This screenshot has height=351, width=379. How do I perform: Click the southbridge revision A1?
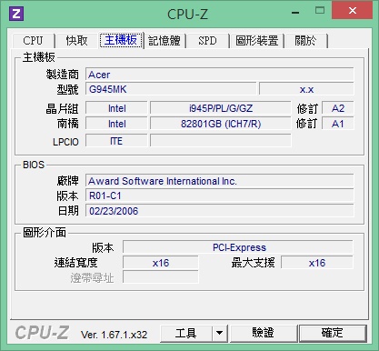click(x=338, y=124)
